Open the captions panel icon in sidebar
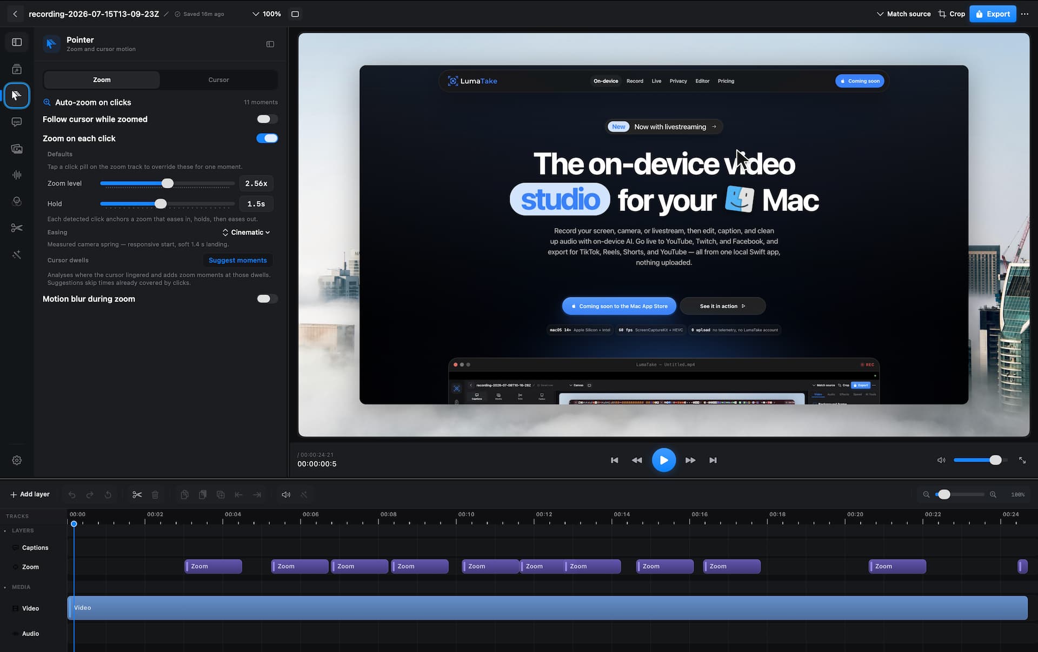1038x652 pixels. 17,122
